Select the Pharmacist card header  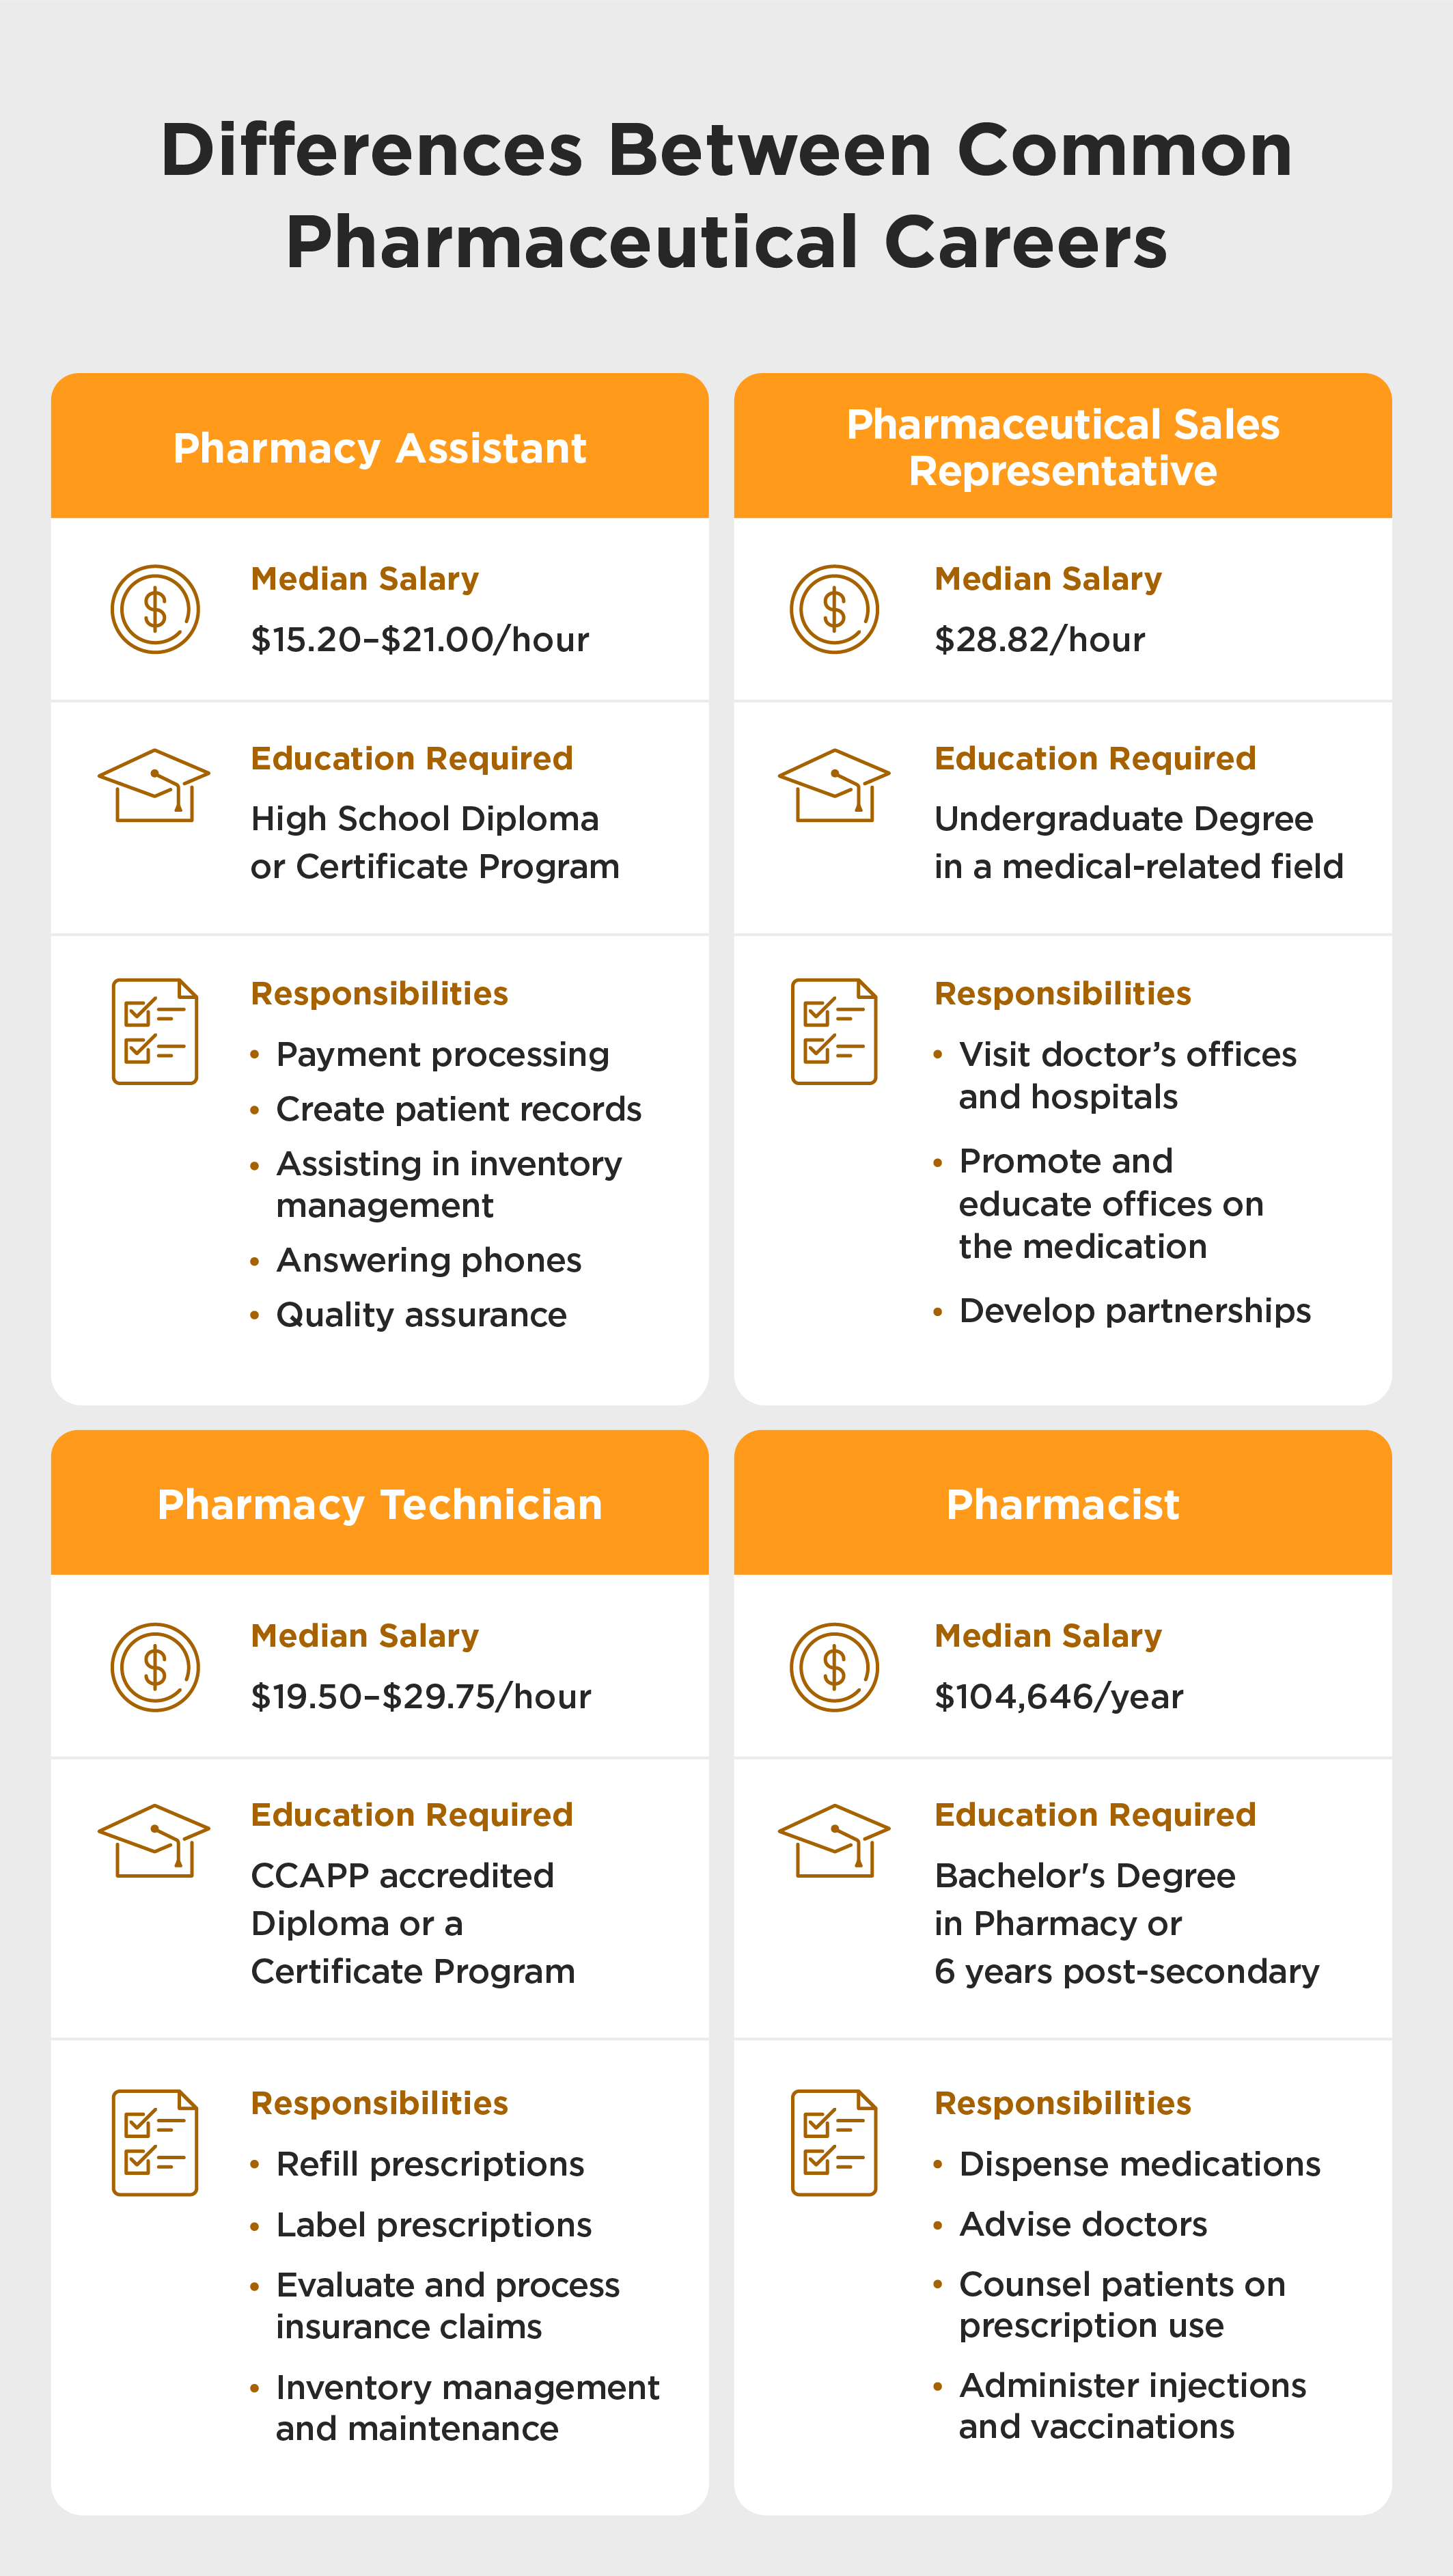click(x=1063, y=1504)
